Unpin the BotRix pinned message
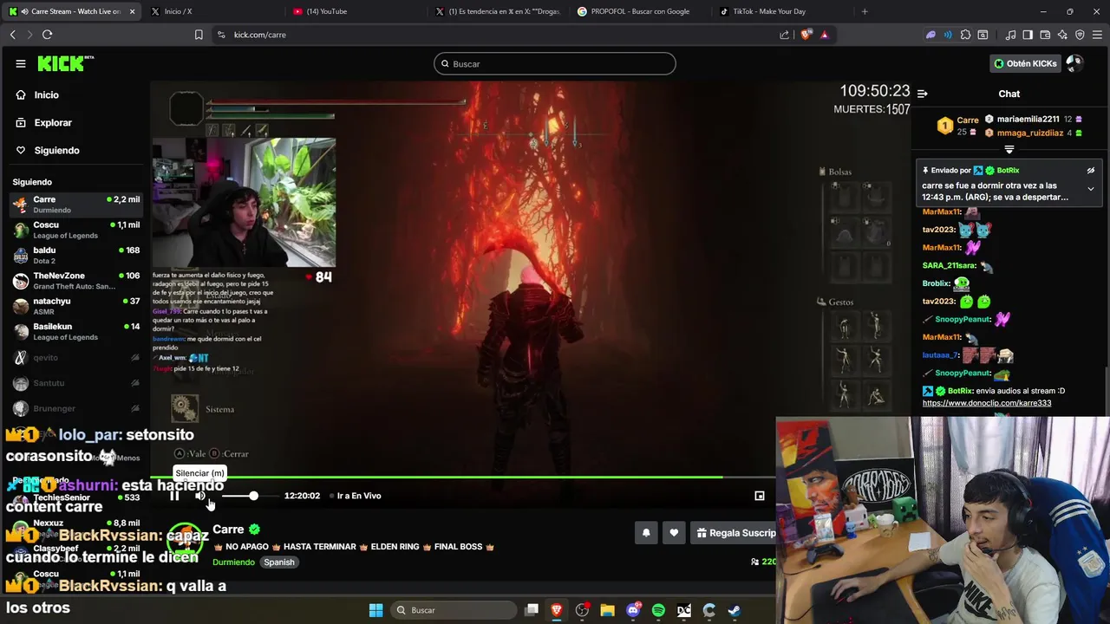The width and height of the screenshot is (1110, 624). (1091, 171)
